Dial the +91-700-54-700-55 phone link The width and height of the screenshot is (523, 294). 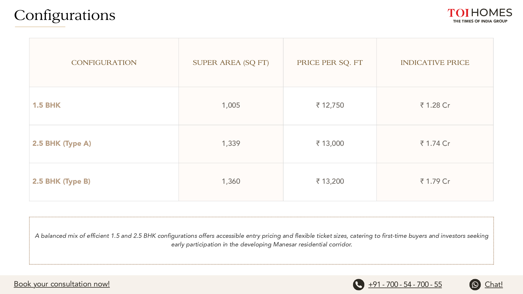tap(405, 284)
